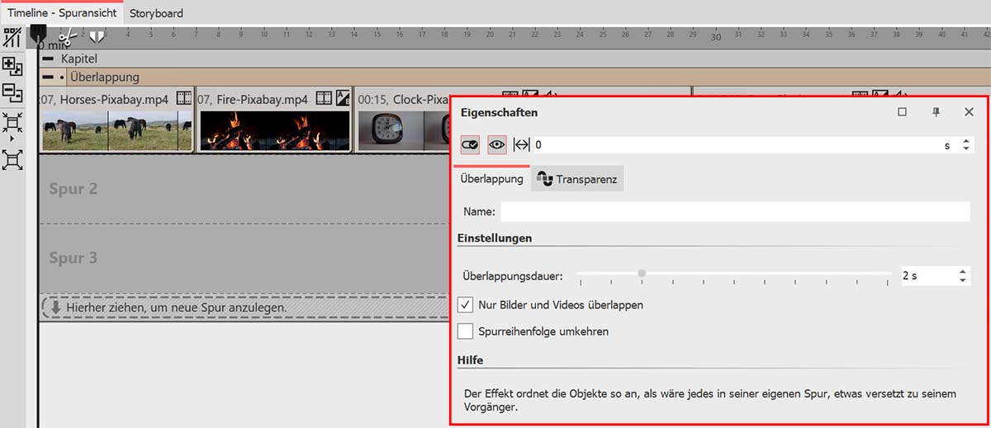This screenshot has width=991, height=428.
Task: Click the Name input field
Action: pyautogui.click(x=735, y=212)
